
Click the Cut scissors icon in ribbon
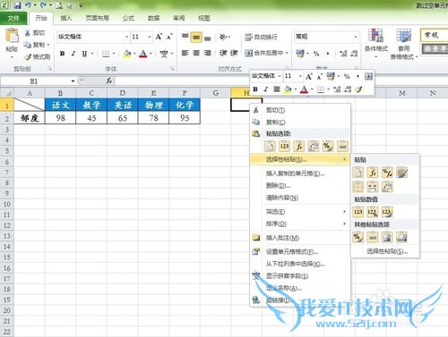[x=28, y=33]
